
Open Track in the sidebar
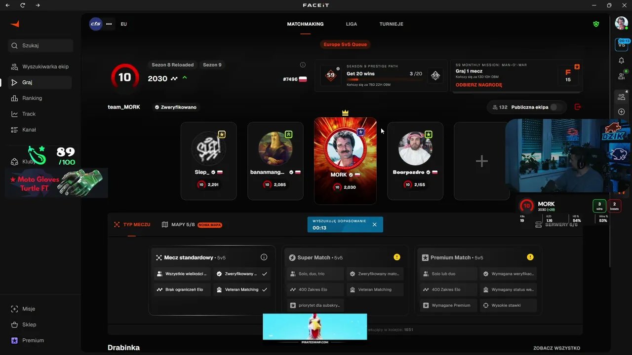[x=40, y=114]
